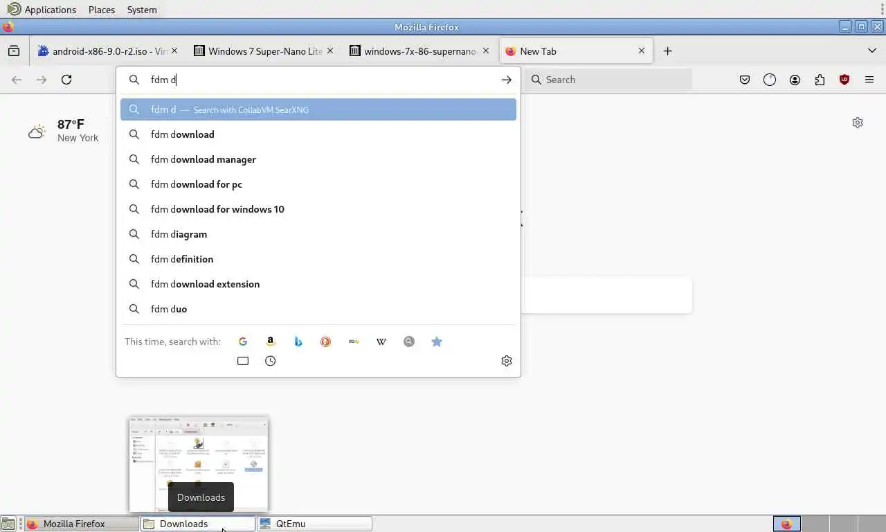Close the windows-7x-86-supernano tab
886x532 pixels.
486,51
